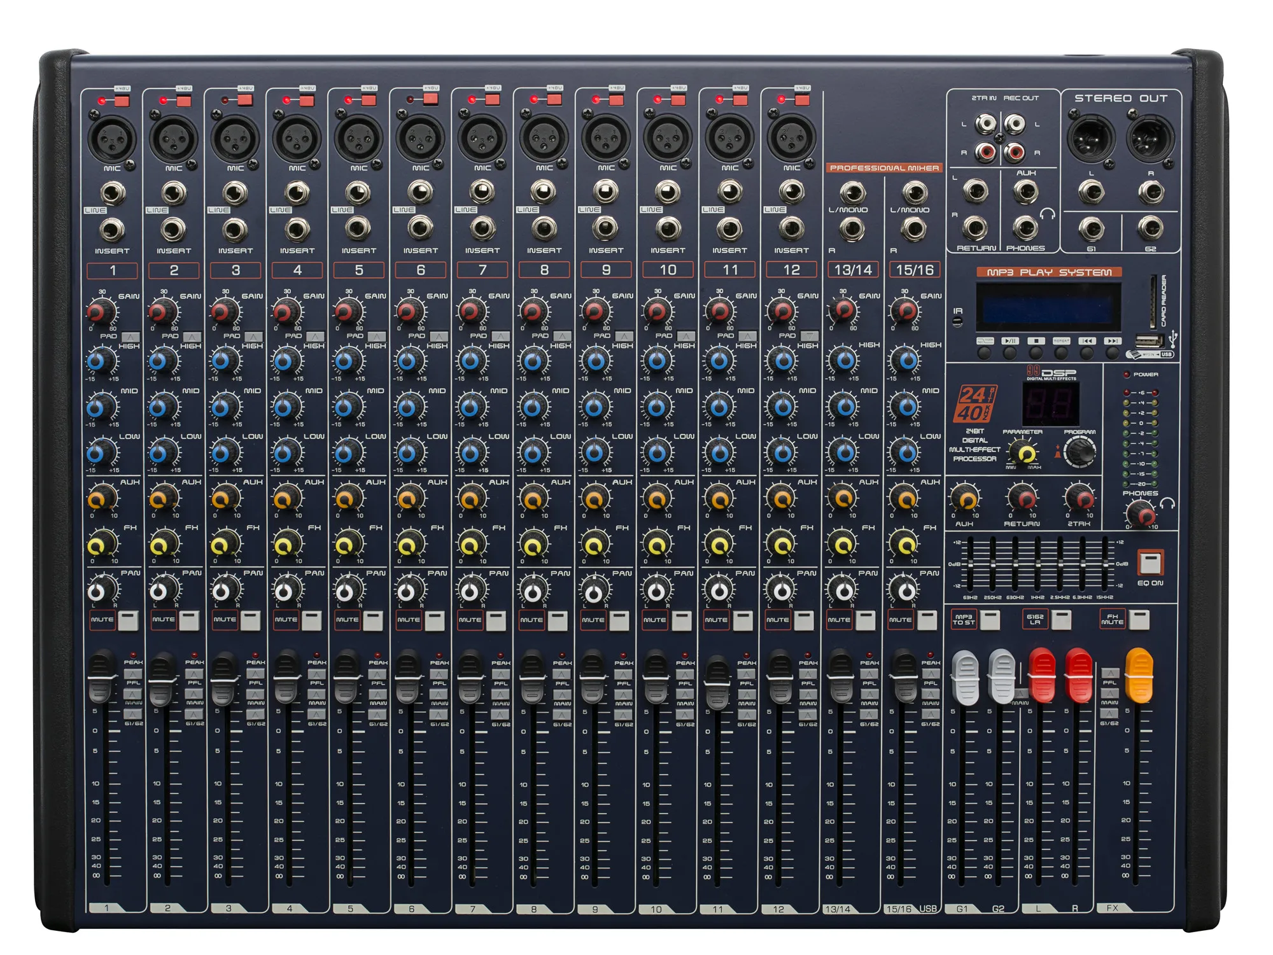Mute channel 5 with its MUTE button

tap(373, 620)
